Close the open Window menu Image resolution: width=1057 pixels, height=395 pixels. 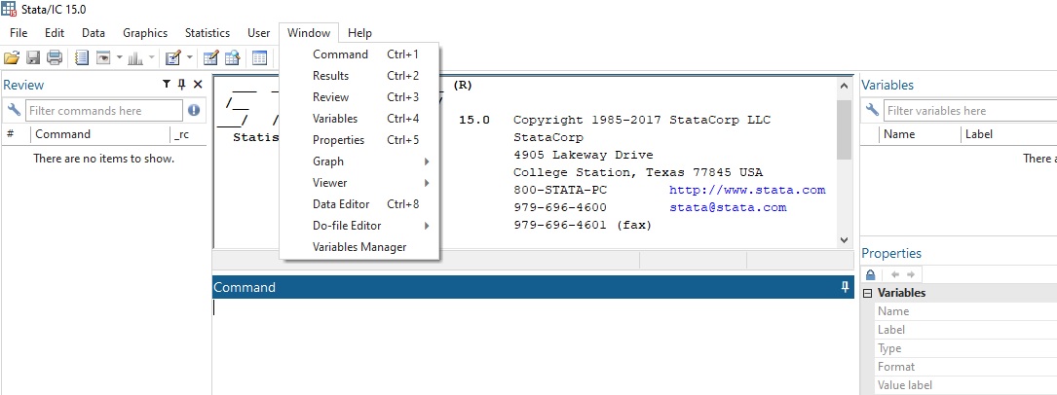point(309,33)
